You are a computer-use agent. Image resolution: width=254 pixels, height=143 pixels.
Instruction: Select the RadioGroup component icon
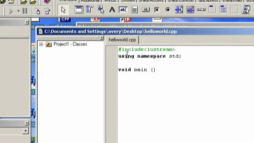223,10
